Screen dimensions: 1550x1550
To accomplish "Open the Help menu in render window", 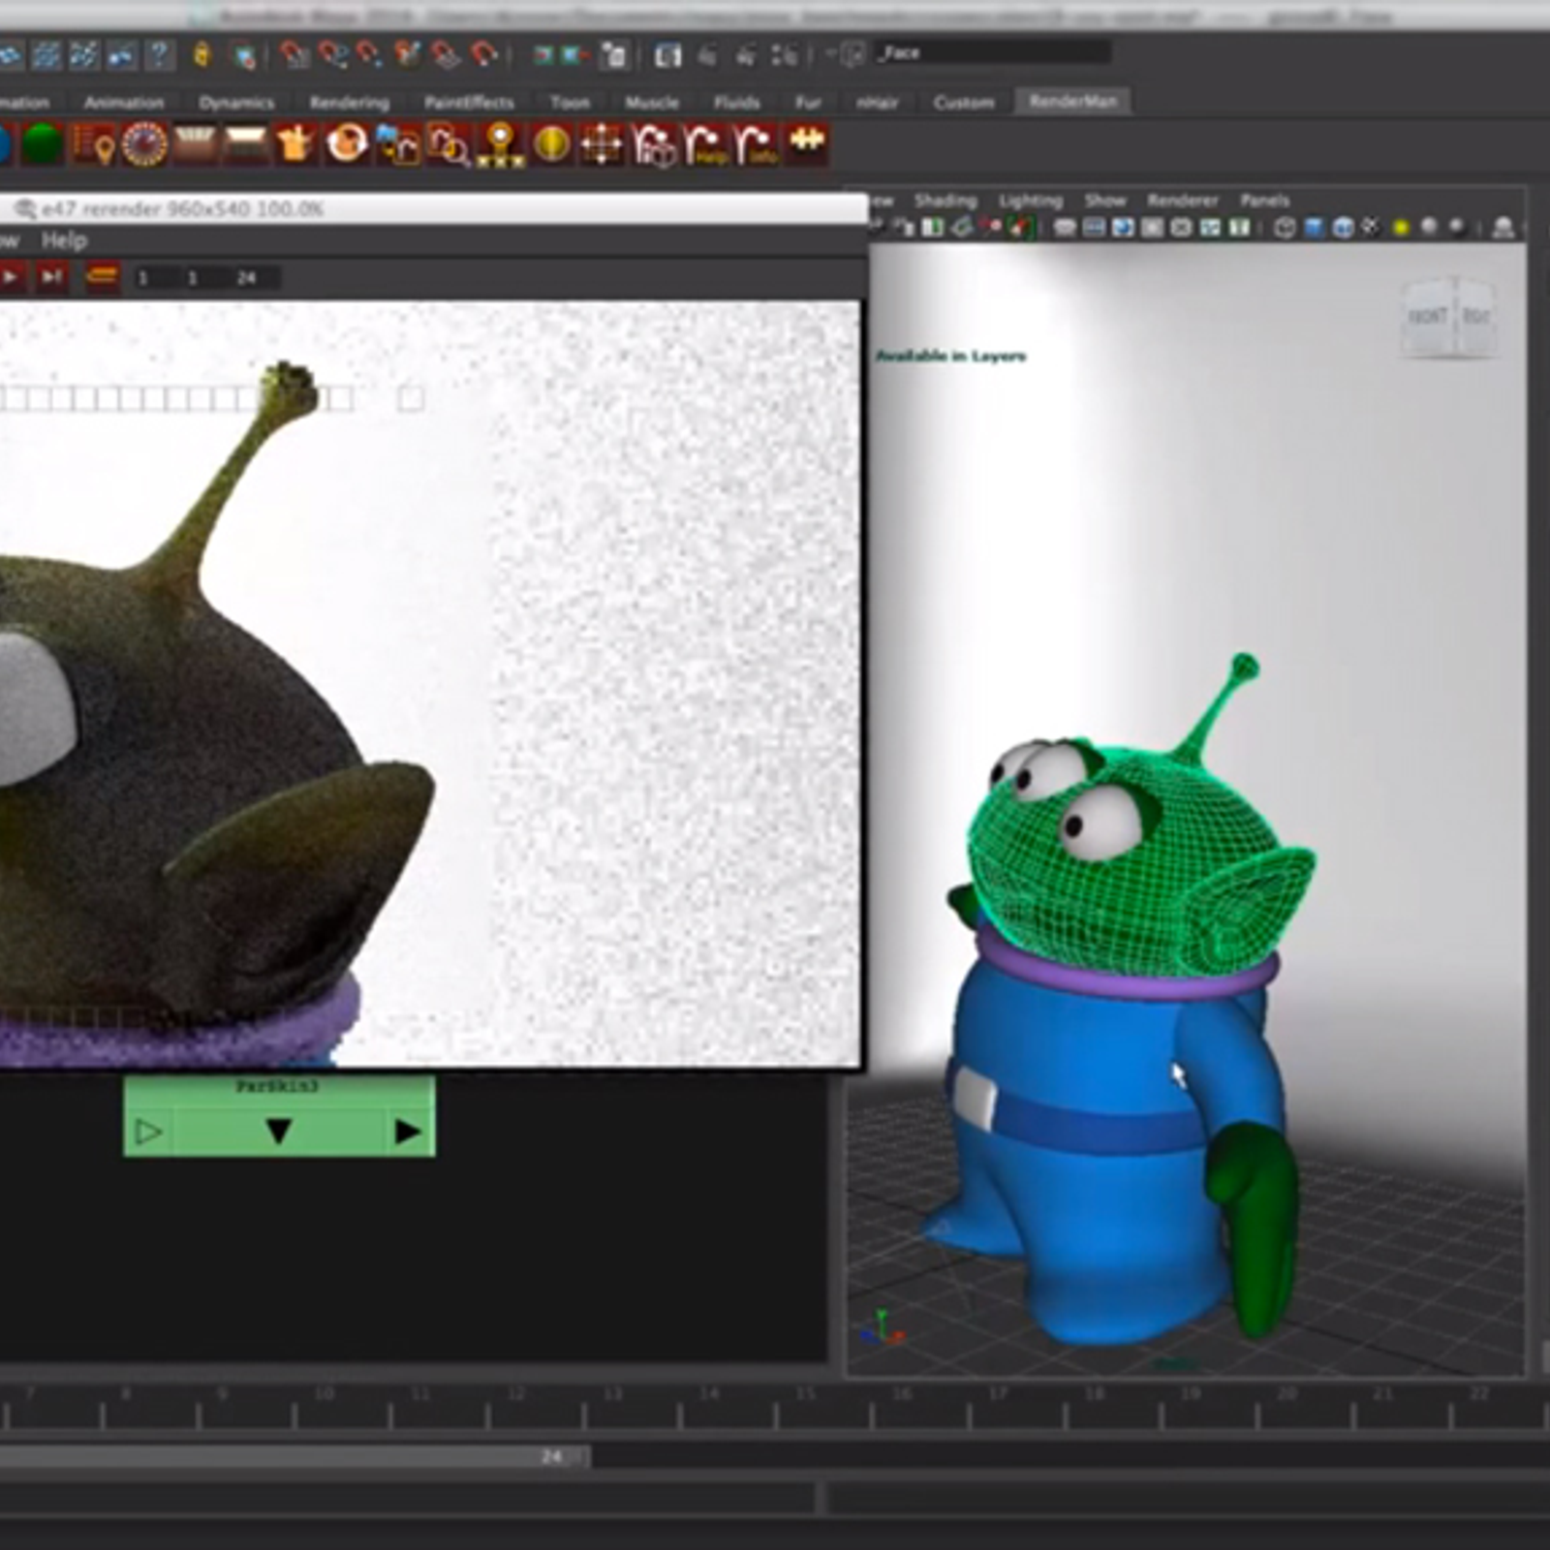I will point(64,240).
